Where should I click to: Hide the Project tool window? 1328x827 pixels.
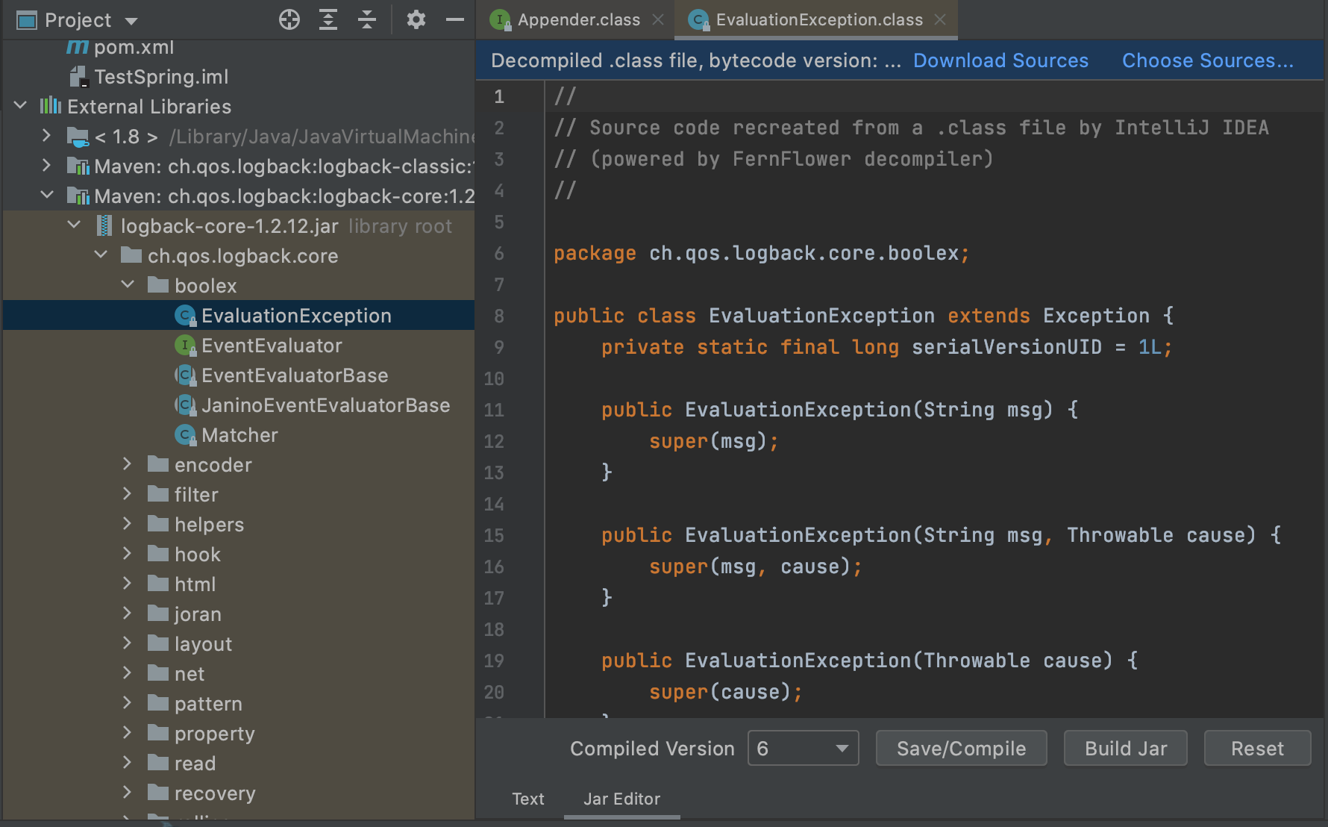click(x=455, y=20)
